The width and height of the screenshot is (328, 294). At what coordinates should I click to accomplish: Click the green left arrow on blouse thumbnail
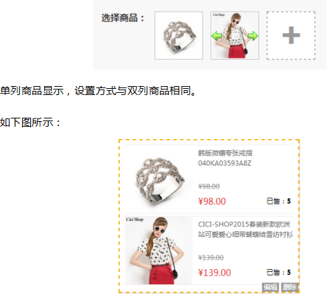216,36
